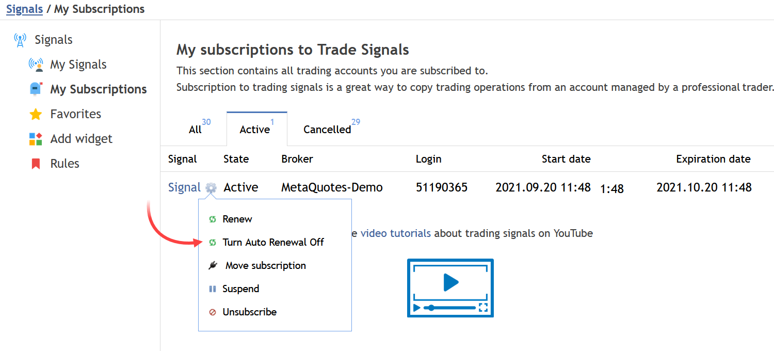This screenshot has width=774, height=351.
Task: Open the gear settings icon next to Signal
Action: click(211, 188)
